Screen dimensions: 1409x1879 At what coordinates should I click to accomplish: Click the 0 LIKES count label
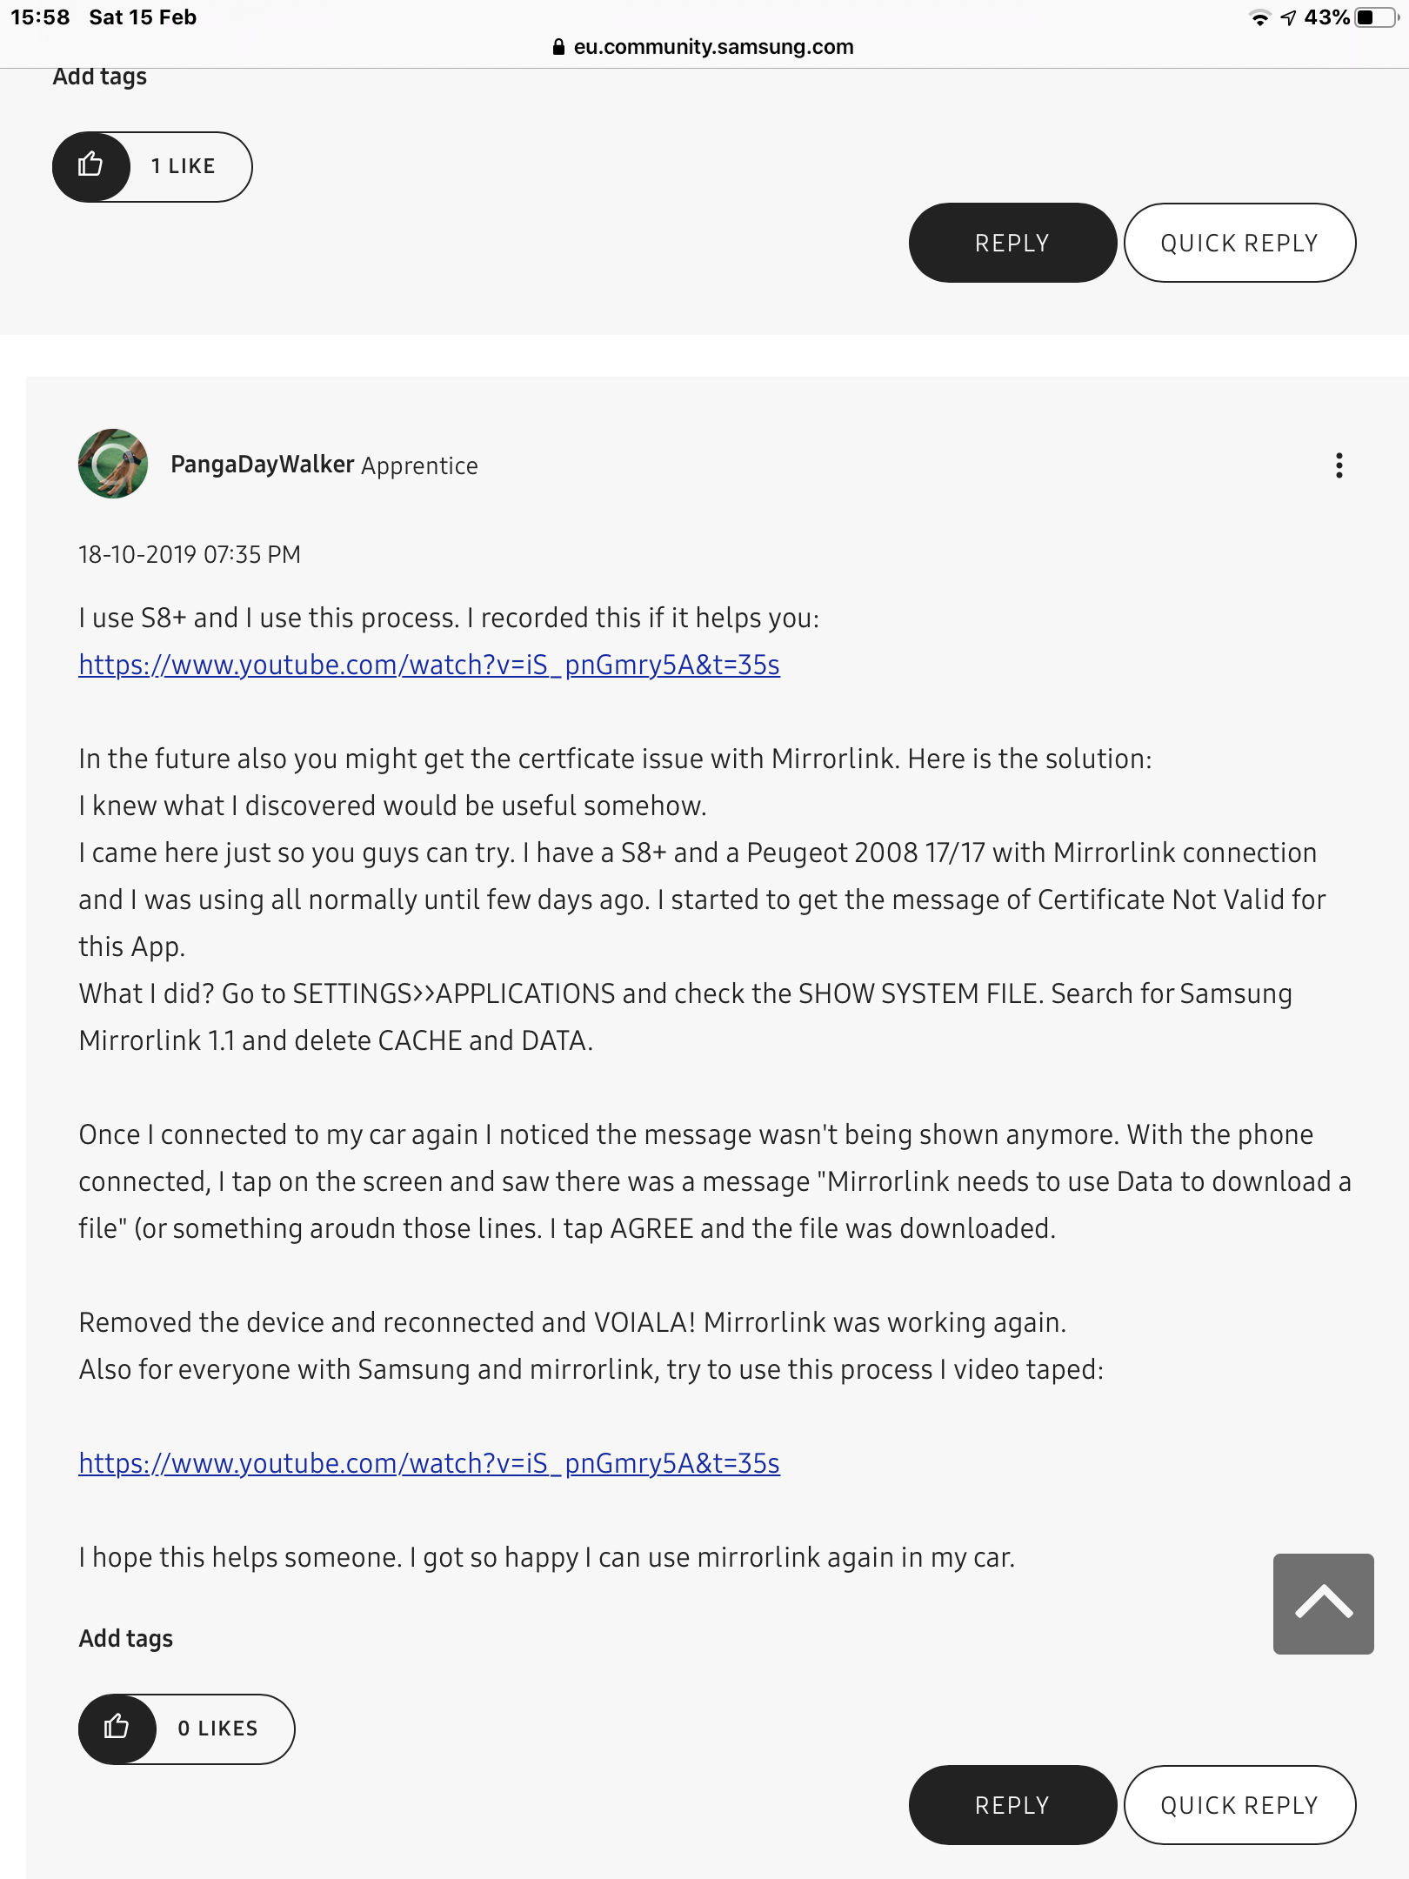tap(218, 1729)
